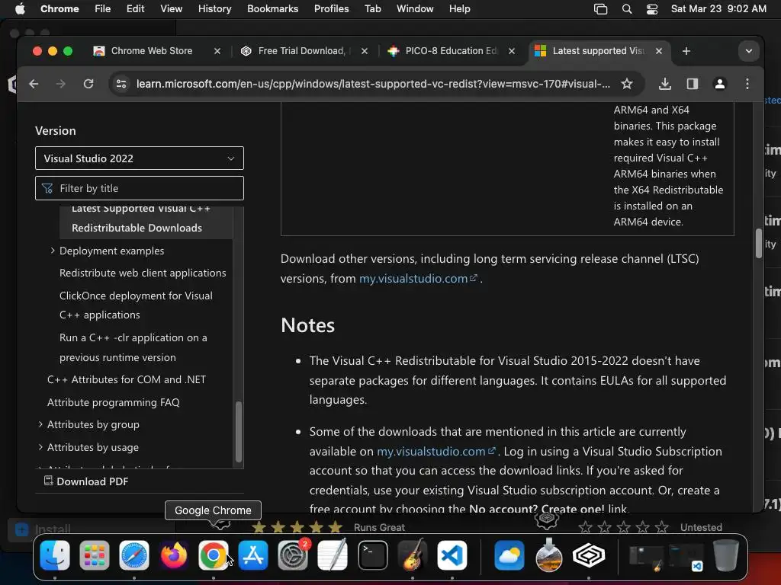Expand Deployment examples tree item
Screen dimensions: 781x585
click(53, 251)
